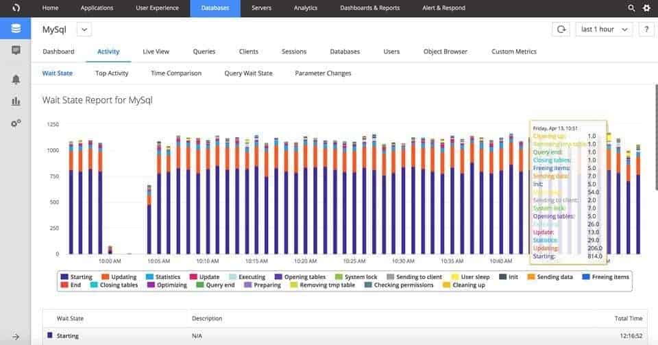
Task: Go to Home in top navigation
Action: [x=50, y=8]
